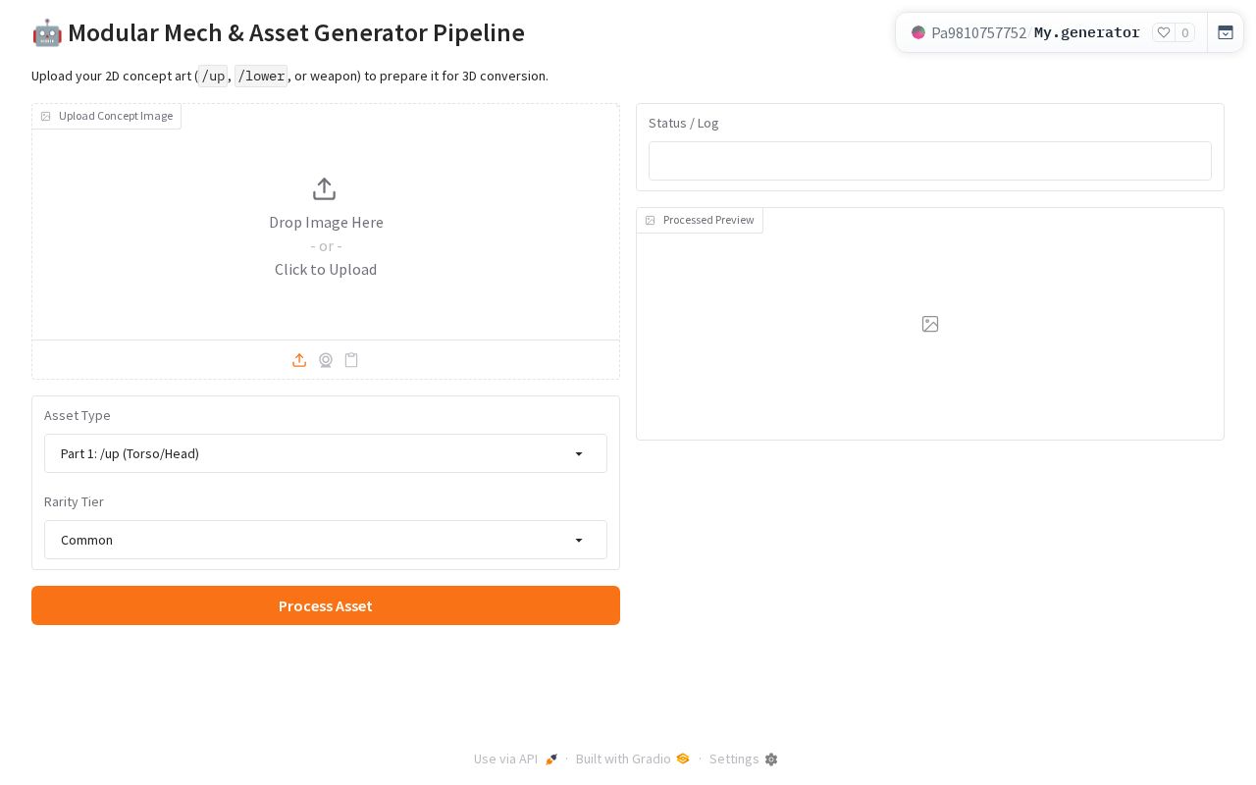Open the space menu panel icon
Screen dimensions: 1256x785
point(1226,32)
